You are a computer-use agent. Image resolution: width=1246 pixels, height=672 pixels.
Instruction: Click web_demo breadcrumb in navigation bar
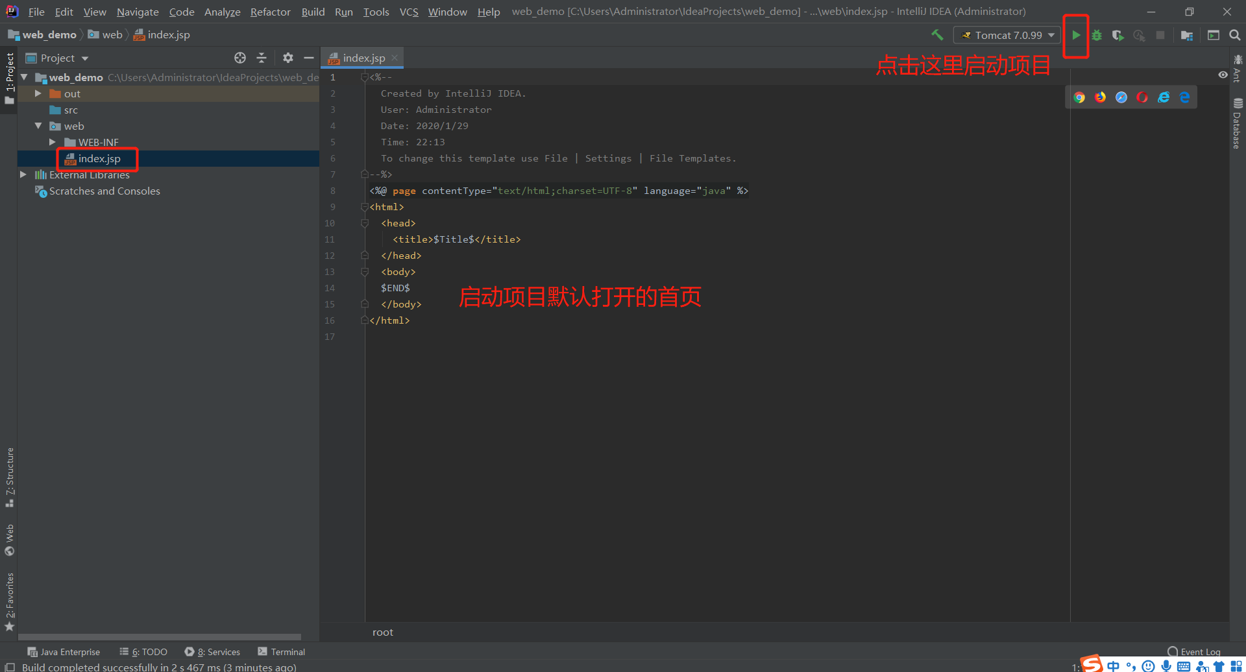(x=43, y=35)
